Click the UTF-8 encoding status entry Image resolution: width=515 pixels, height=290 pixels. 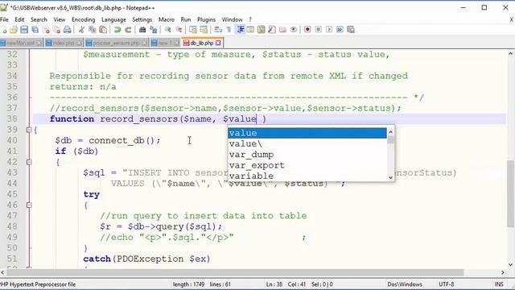point(446,284)
